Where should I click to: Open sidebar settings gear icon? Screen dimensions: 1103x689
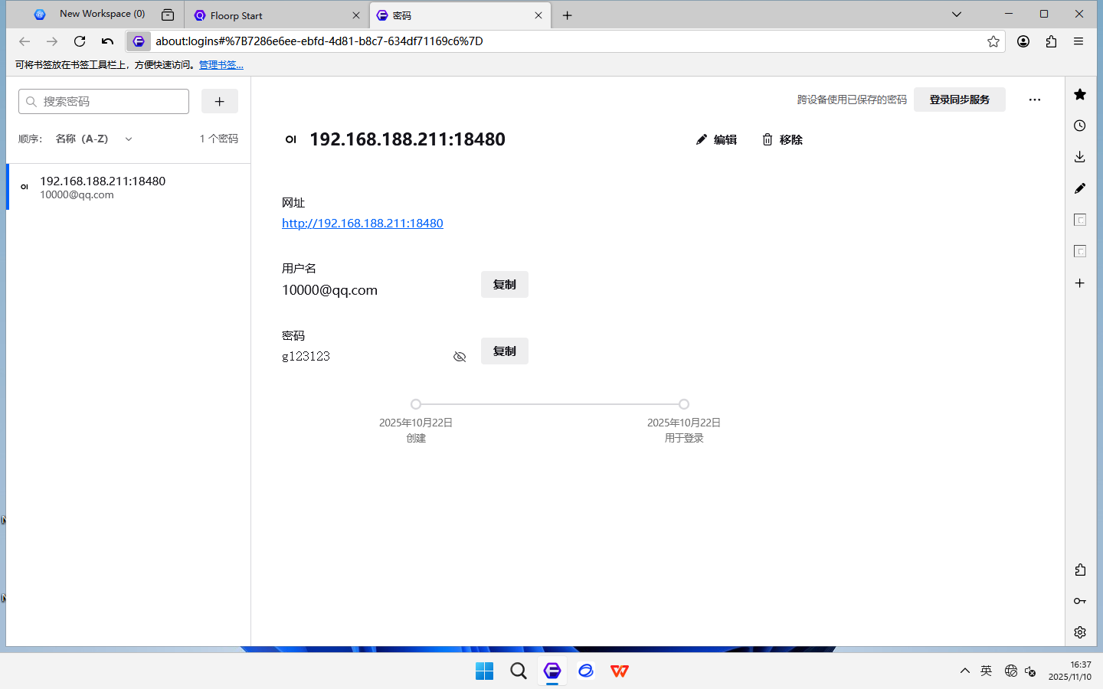(1080, 632)
